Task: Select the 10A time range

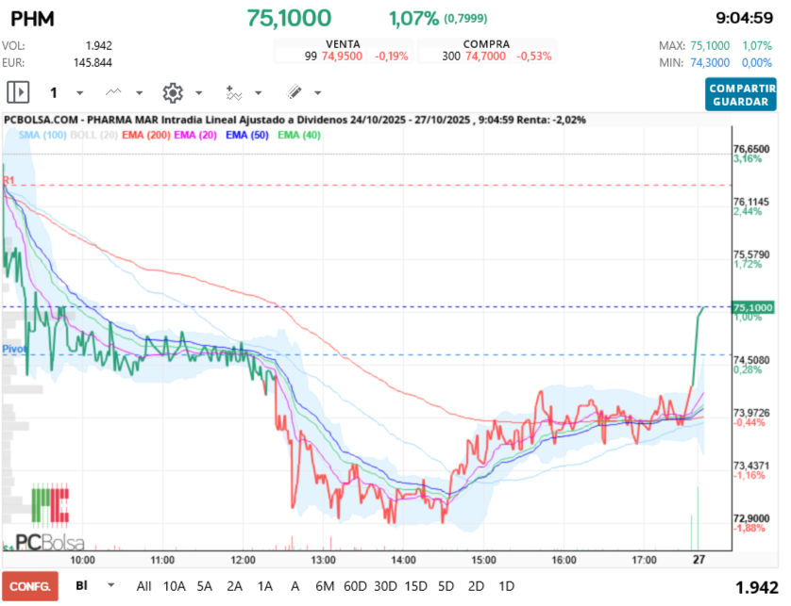Action: click(175, 585)
